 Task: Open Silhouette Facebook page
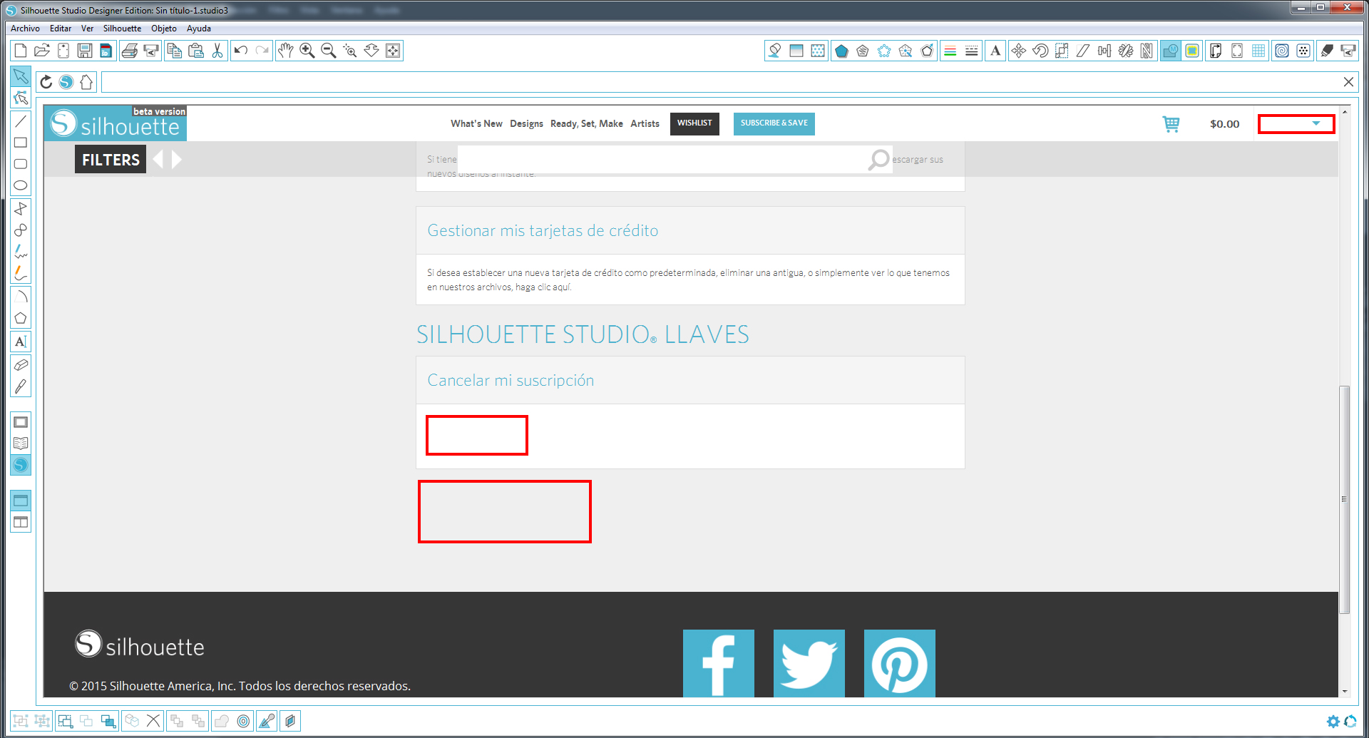pos(719,663)
